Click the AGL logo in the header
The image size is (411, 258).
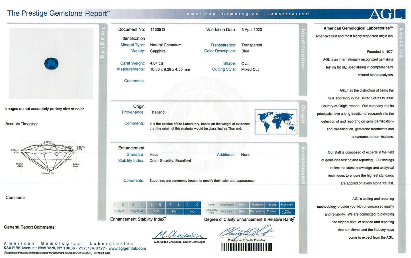point(387,14)
